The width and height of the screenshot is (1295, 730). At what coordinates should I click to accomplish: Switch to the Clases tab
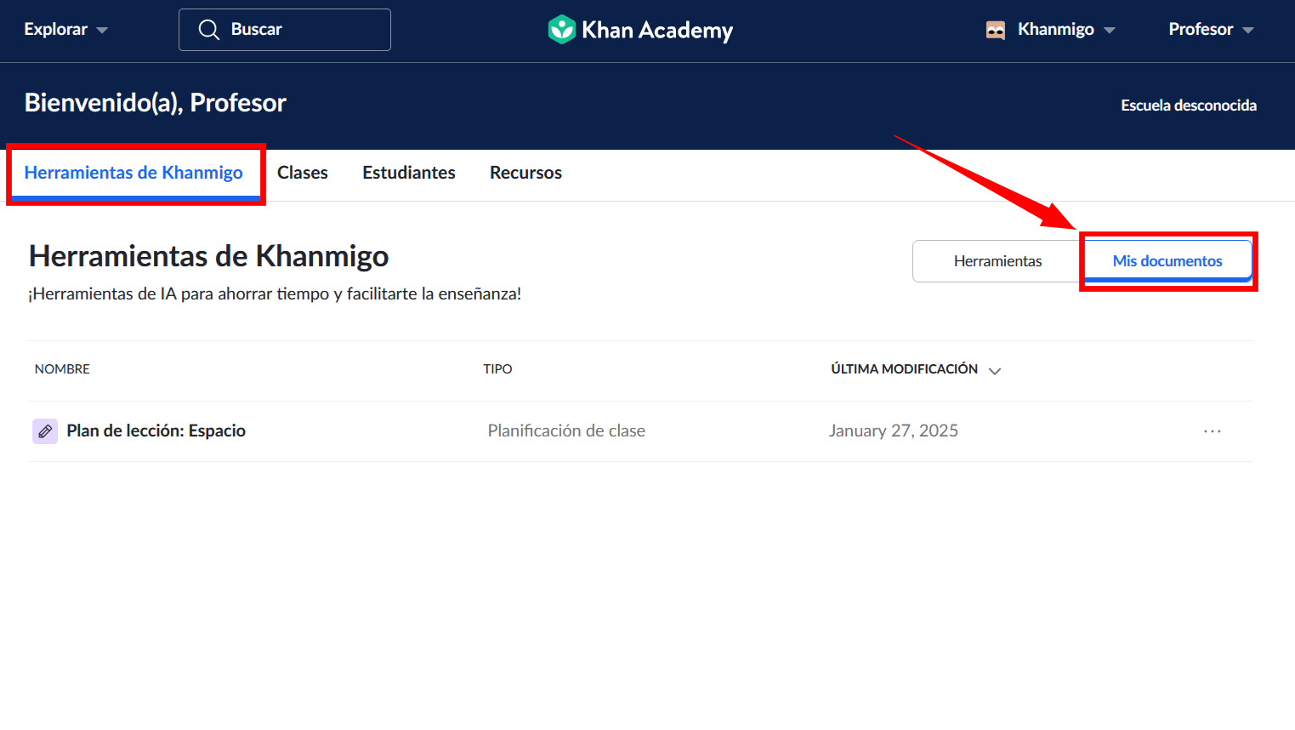point(303,173)
